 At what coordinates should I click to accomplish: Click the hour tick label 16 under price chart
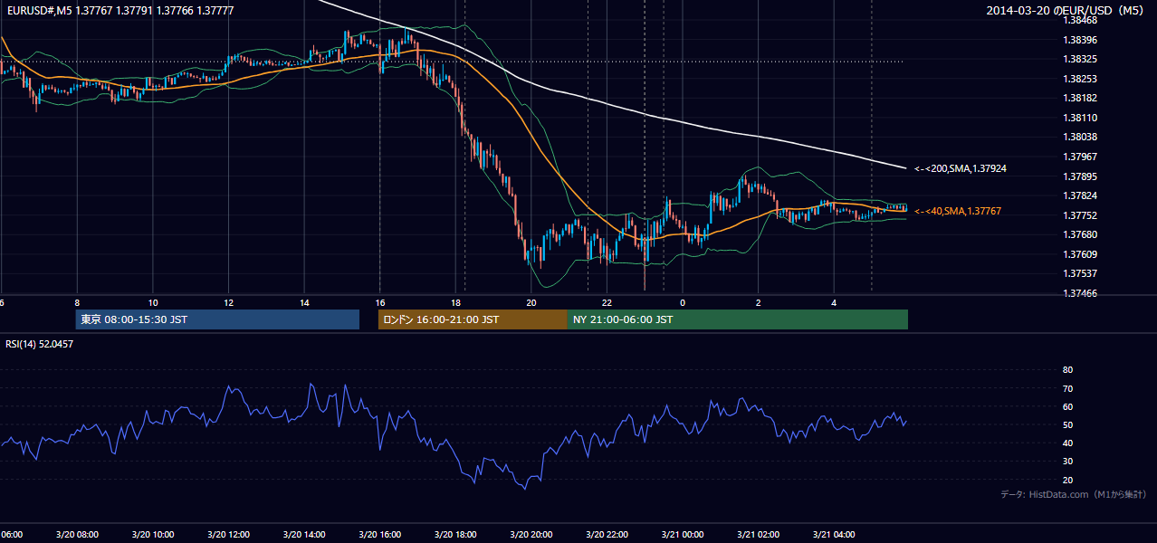pos(380,303)
